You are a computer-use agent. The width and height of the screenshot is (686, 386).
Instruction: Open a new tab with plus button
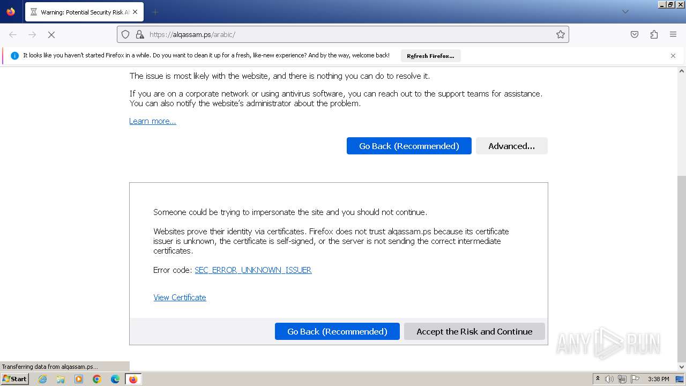pyautogui.click(x=155, y=12)
